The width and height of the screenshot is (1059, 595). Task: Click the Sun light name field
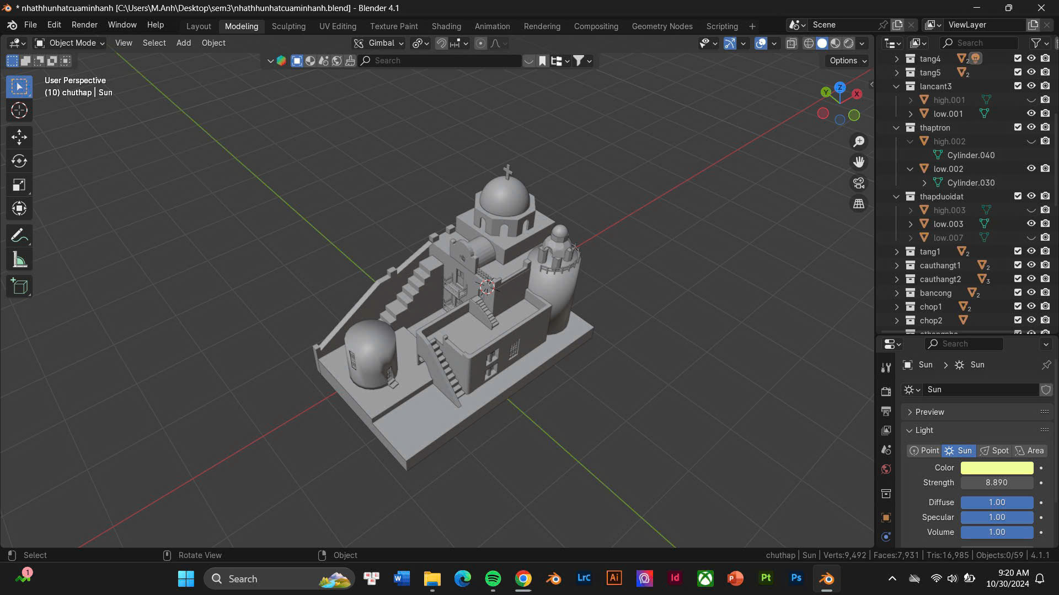coord(981,390)
